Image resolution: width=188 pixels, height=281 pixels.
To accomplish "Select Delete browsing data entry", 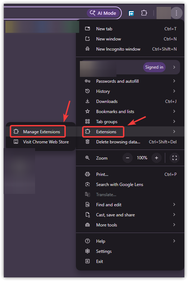I will pos(130,142).
